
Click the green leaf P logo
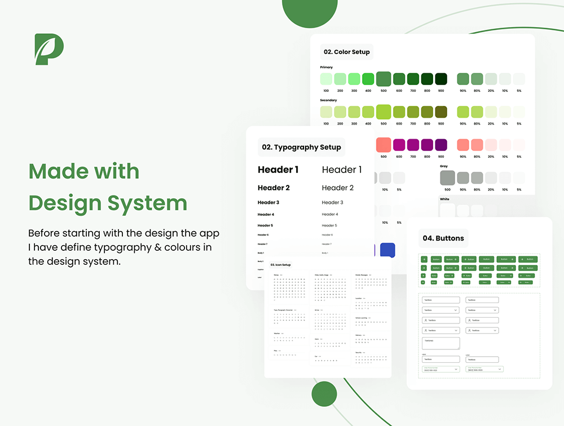click(49, 49)
